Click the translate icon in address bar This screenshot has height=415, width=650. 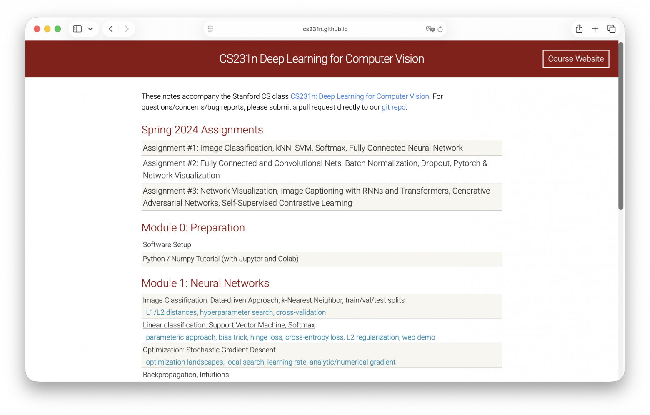pyautogui.click(x=430, y=29)
